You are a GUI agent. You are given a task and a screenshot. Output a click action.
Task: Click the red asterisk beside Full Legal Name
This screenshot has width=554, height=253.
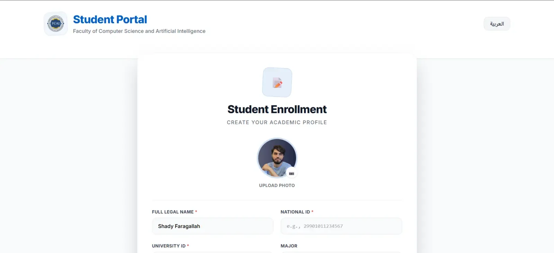tap(196, 212)
